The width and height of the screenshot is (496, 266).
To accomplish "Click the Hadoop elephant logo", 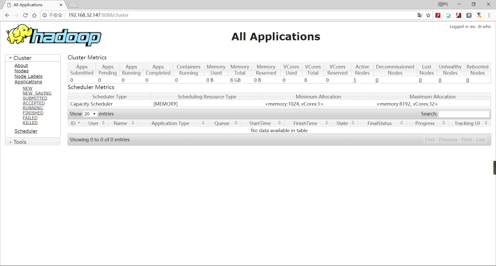I will 53,35.
